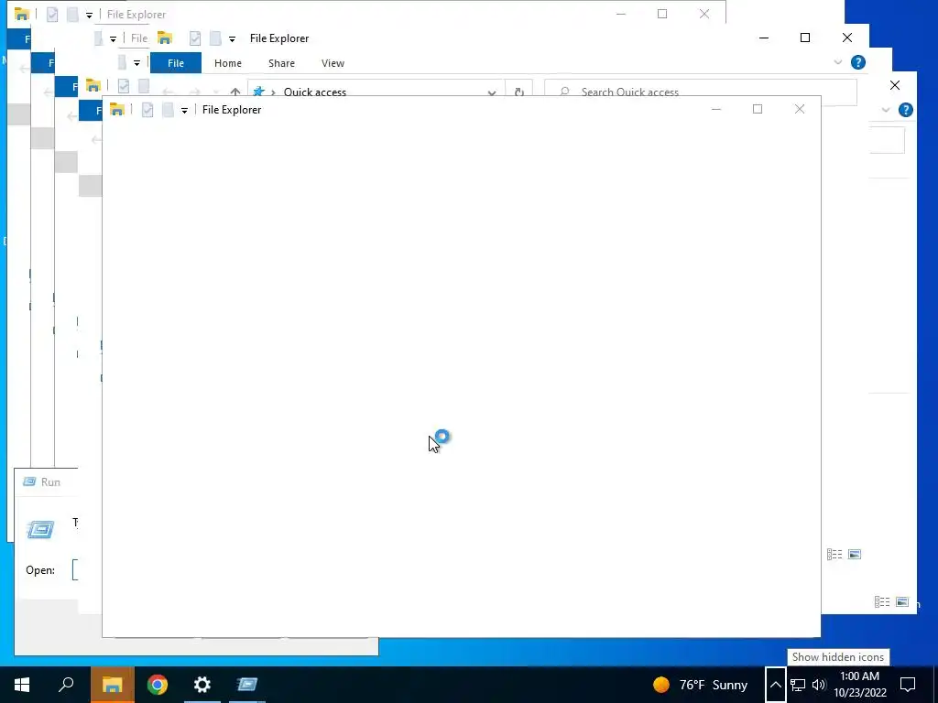Image resolution: width=938 pixels, height=703 pixels.
Task: Click Properties icon in window just behind front one
Action: pyautogui.click(x=124, y=86)
